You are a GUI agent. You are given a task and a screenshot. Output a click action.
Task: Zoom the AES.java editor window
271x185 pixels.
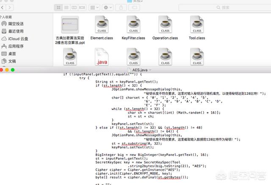coord(13,70)
